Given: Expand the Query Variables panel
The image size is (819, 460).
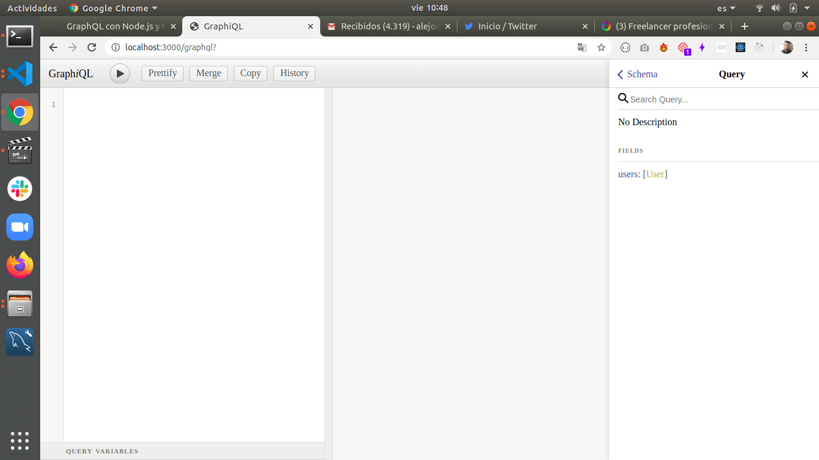Looking at the screenshot, I should pyautogui.click(x=102, y=451).
